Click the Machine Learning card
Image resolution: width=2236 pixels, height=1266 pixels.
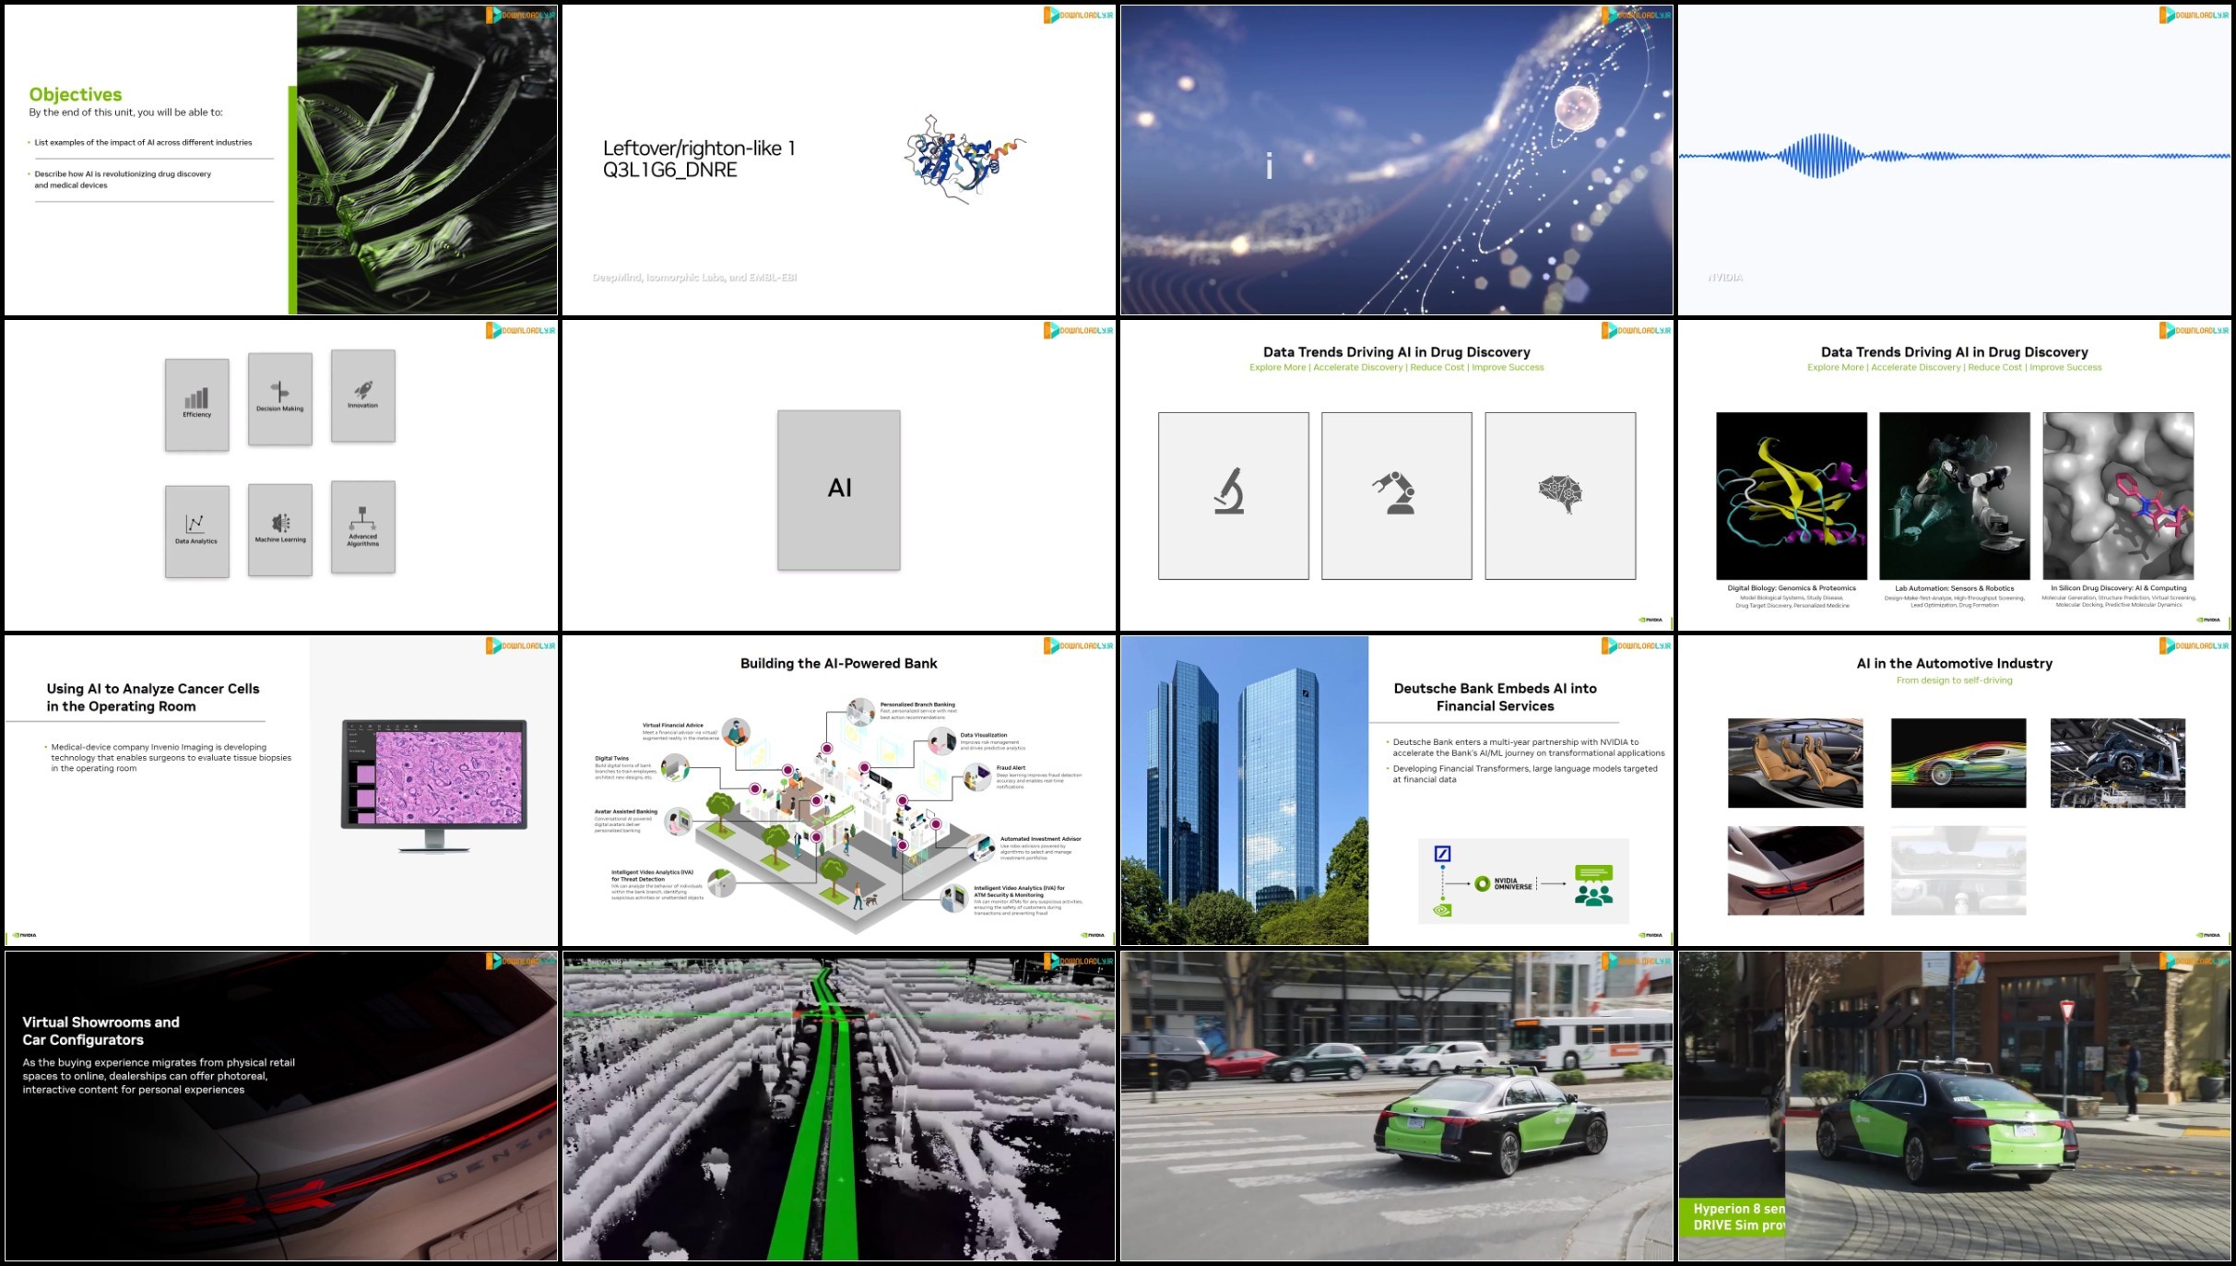click(280, 530)
